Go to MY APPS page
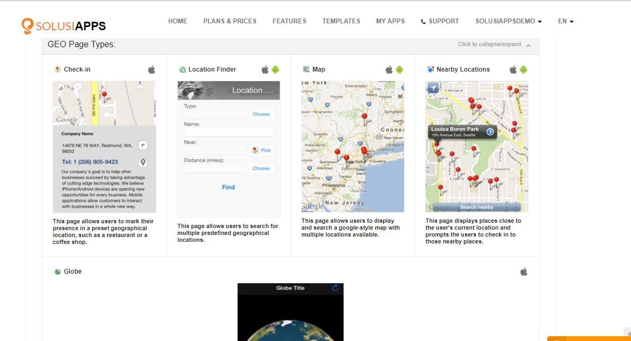 pyautogui.click(x=390, y=21)
